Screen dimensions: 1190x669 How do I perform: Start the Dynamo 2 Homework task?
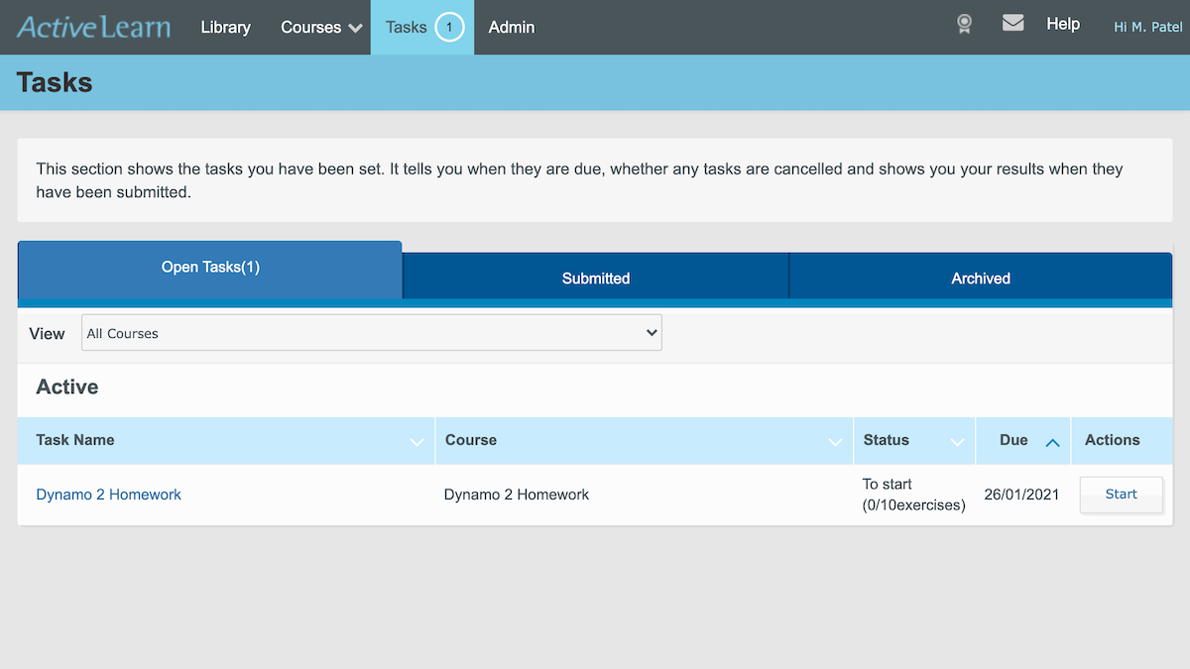tap(1121, 494)
